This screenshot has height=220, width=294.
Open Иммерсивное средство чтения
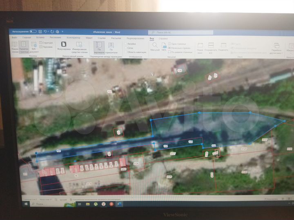79,47
